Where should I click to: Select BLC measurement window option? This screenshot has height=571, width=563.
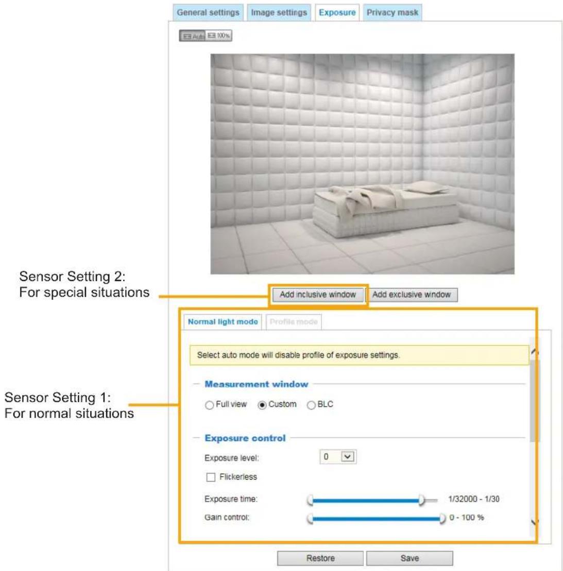[x=311, y=405]
